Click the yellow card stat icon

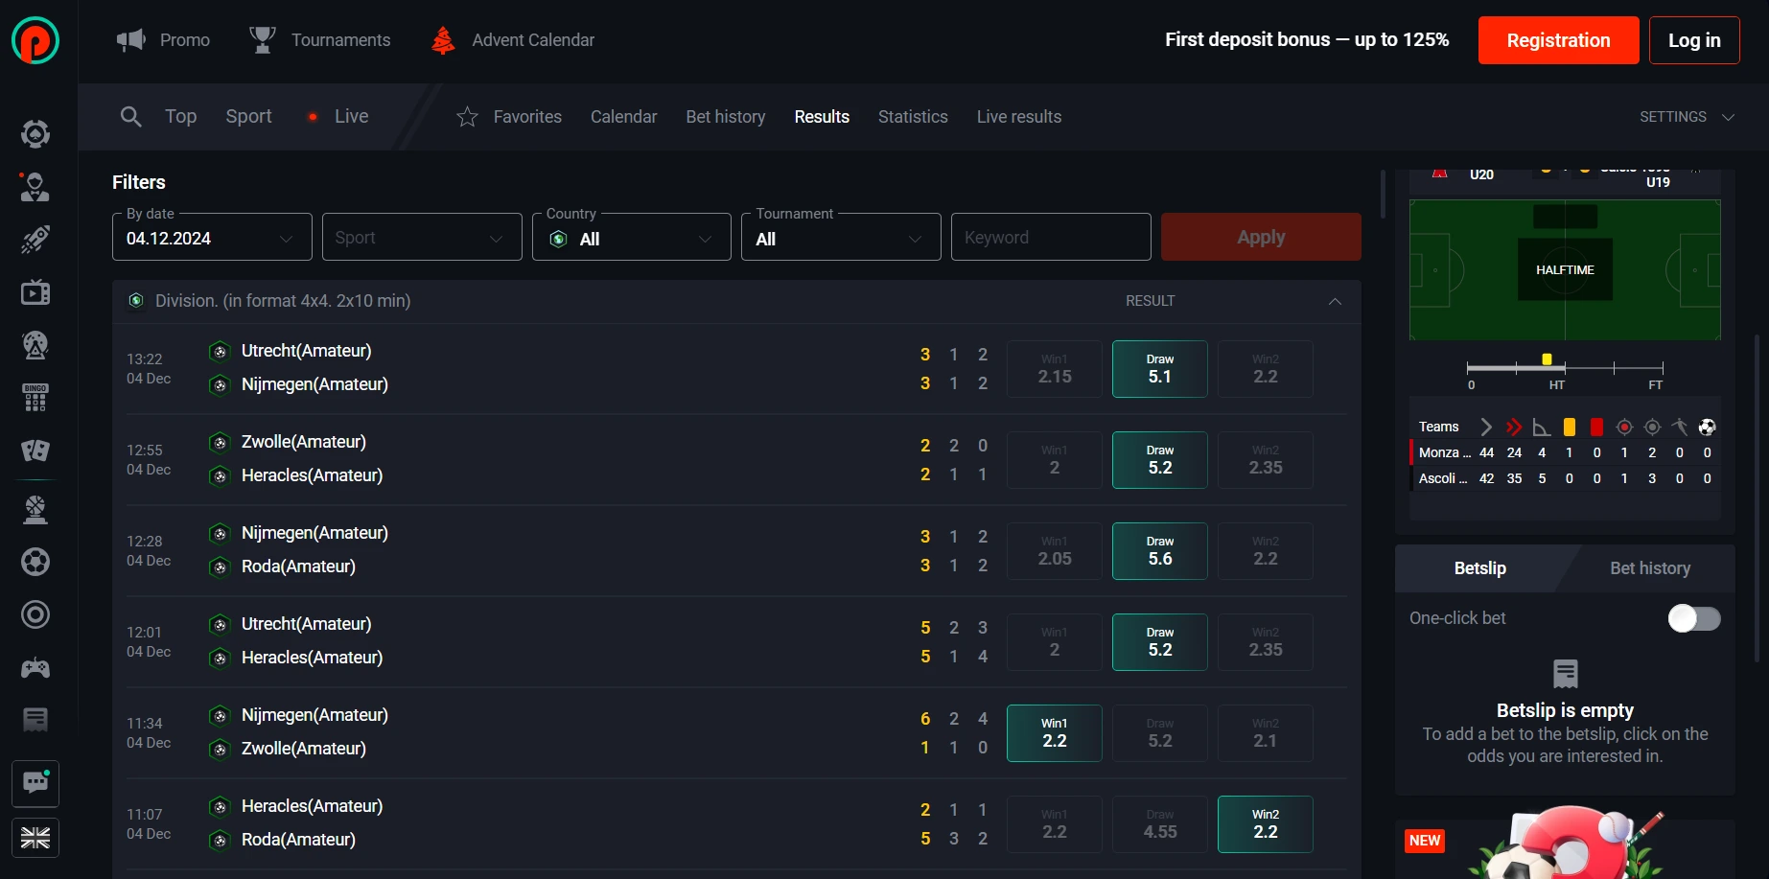click(1570, 427)
